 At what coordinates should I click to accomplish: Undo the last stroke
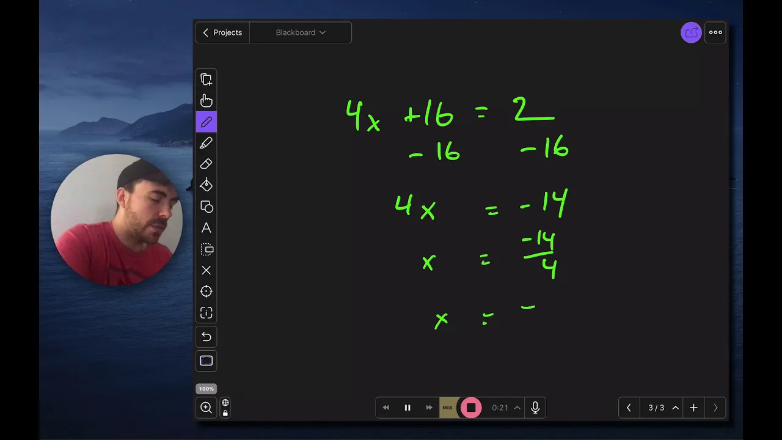coord(206,337)
